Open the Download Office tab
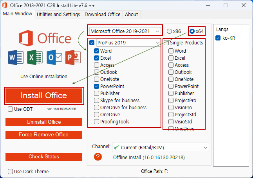Screen dimensions: 253x178 tap(102, 15)
